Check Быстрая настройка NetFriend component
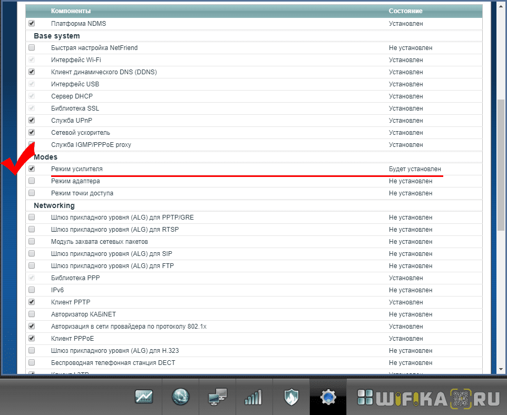This screenshot has width=507, height=415. pos(32,48)
